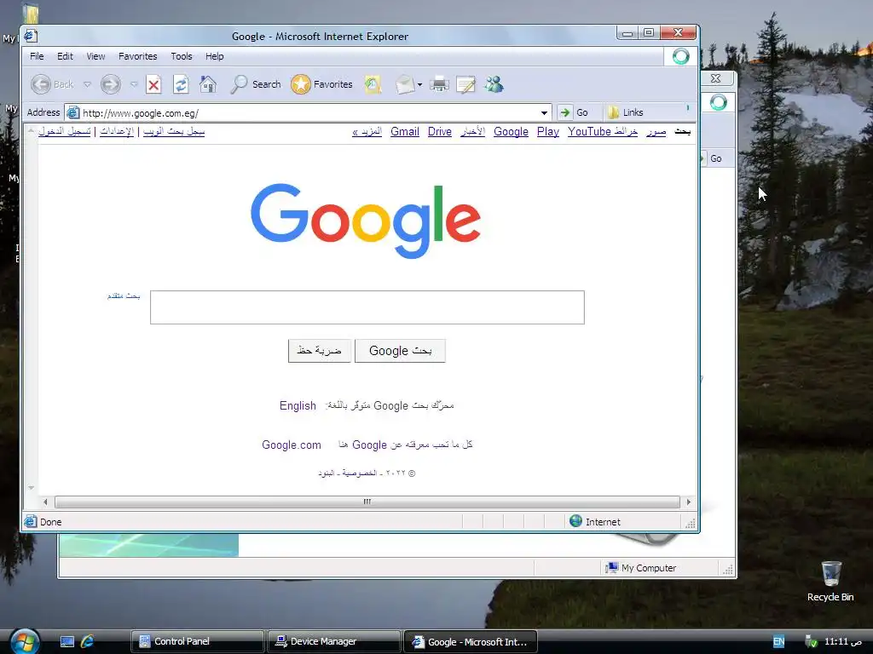Click the Google.com link
This screenshot has width=873, height=654.
[292, 445]
